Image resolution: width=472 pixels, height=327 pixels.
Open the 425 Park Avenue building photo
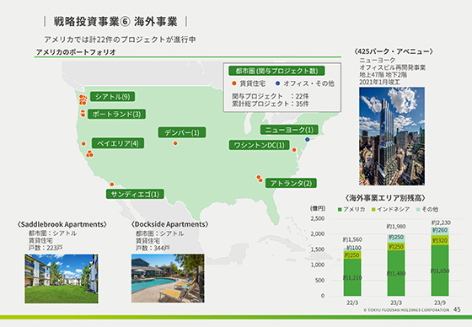392,136
